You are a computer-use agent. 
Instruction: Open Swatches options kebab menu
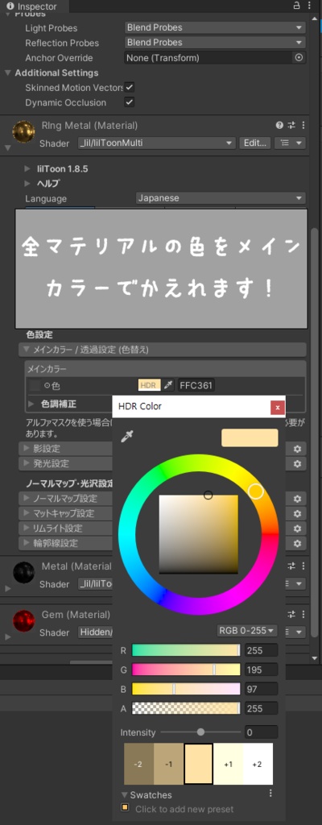coord(270,793)
